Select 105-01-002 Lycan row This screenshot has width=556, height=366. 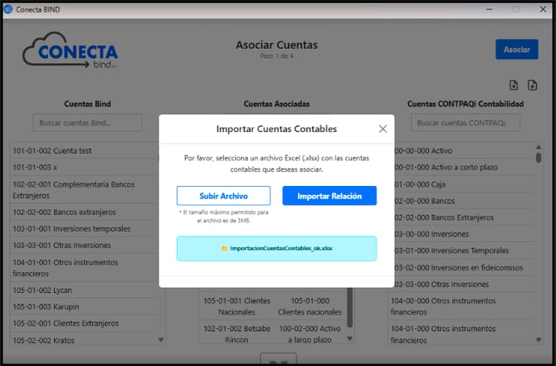pyautogui.click(x=84, y=290)
